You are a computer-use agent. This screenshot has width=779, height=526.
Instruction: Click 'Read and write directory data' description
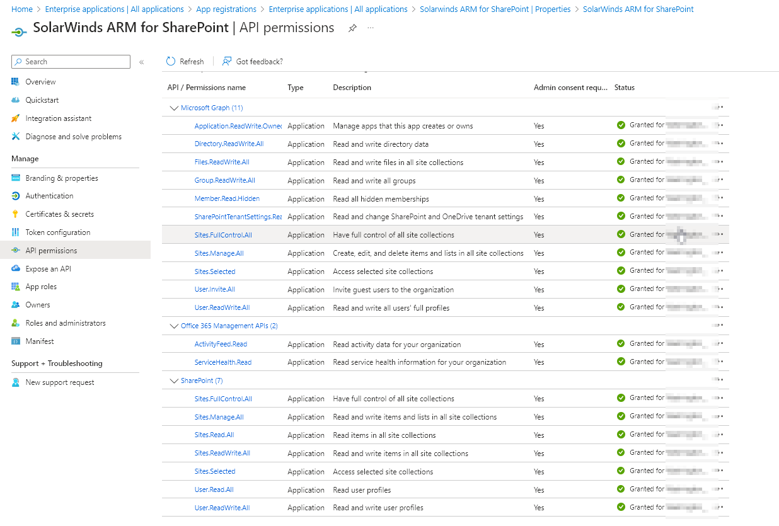[x=381, y=144]
